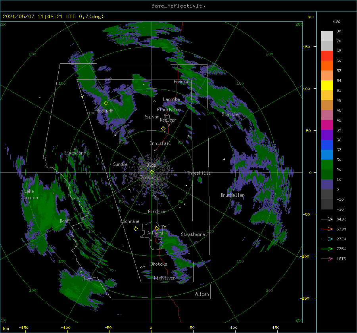
Task: Click the magenta 18TS arrow in legend
Action: tap(327, 259)
